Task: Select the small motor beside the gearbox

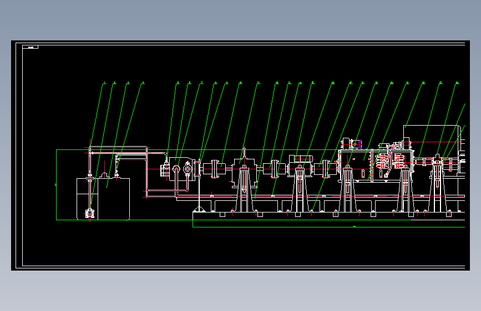Action: tap(165, 170)
